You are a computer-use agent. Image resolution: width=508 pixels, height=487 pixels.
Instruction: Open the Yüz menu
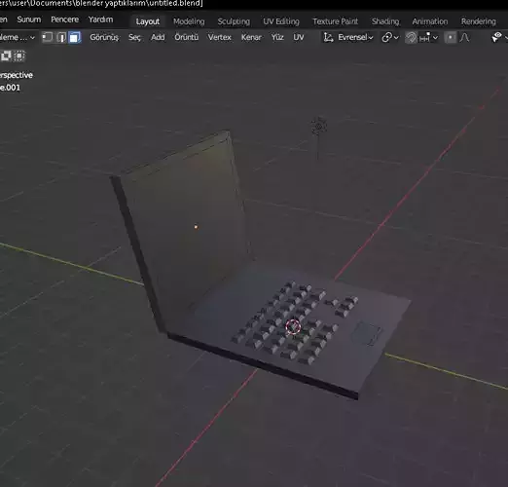(277, 37)
